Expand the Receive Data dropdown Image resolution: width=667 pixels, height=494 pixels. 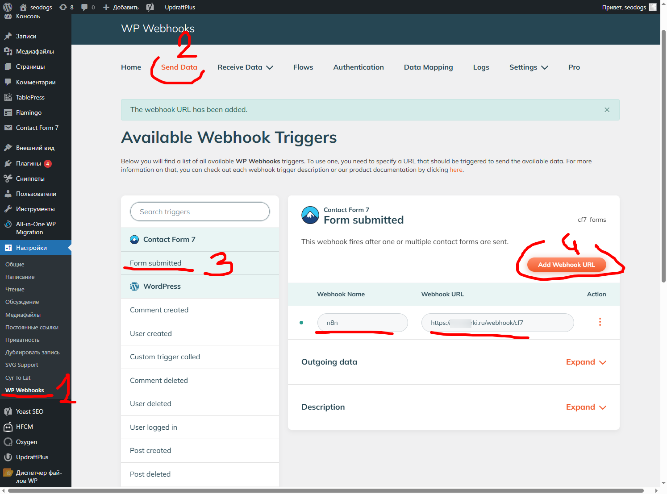click(x=245, y=67)
